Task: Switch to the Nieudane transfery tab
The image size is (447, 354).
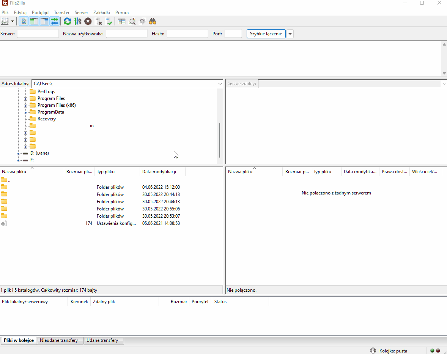Action: [59, 340]
